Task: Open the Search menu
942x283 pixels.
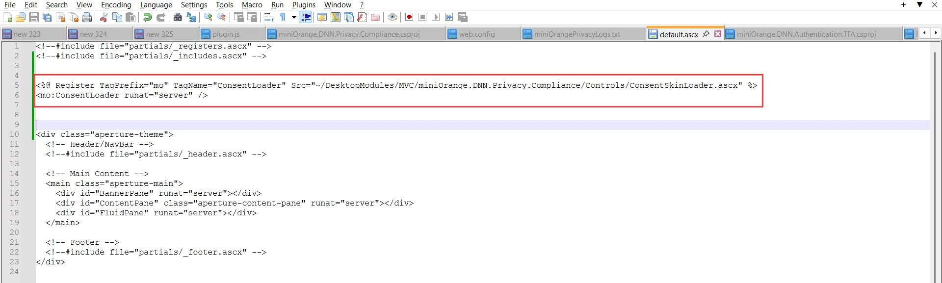Action: (x=57, y=5)
